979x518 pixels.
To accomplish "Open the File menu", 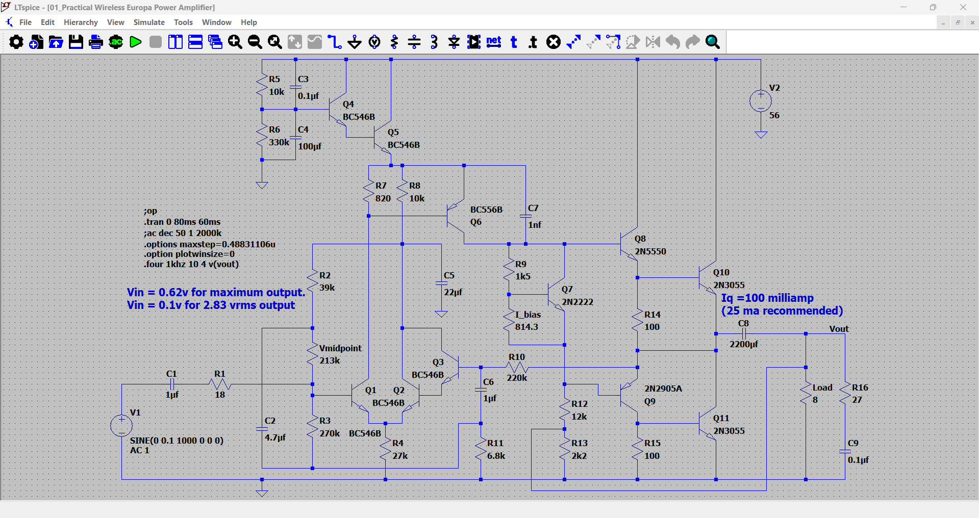I will click(x=26, y=22).
